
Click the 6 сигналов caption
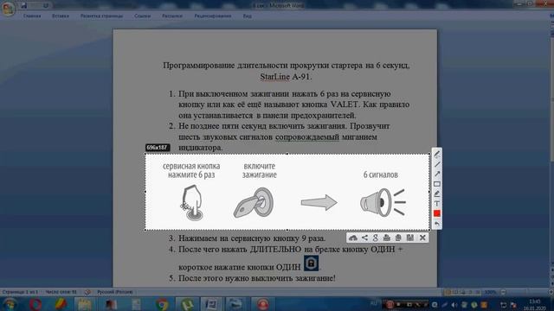[x=381, y=175]
